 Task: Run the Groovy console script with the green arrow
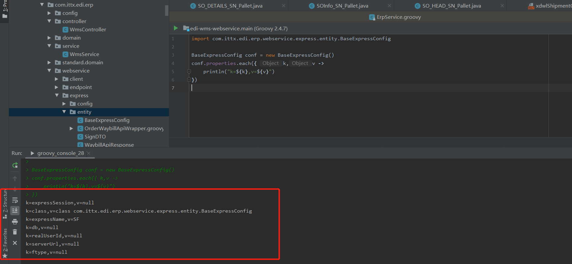176,28
